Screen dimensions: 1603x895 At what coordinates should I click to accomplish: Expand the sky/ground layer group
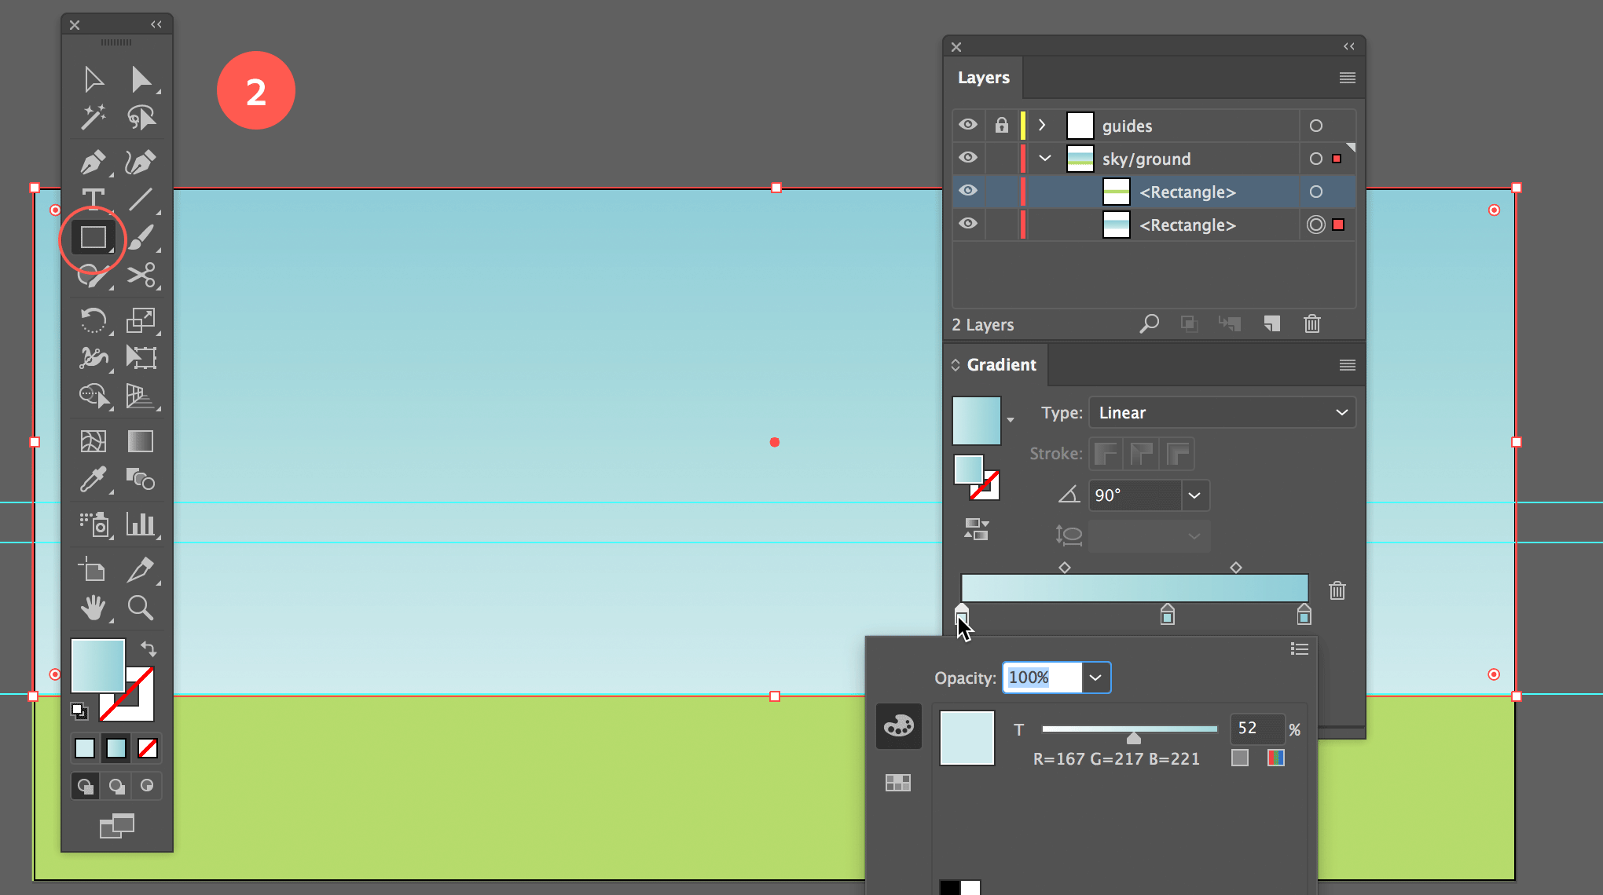point(1043,159)
